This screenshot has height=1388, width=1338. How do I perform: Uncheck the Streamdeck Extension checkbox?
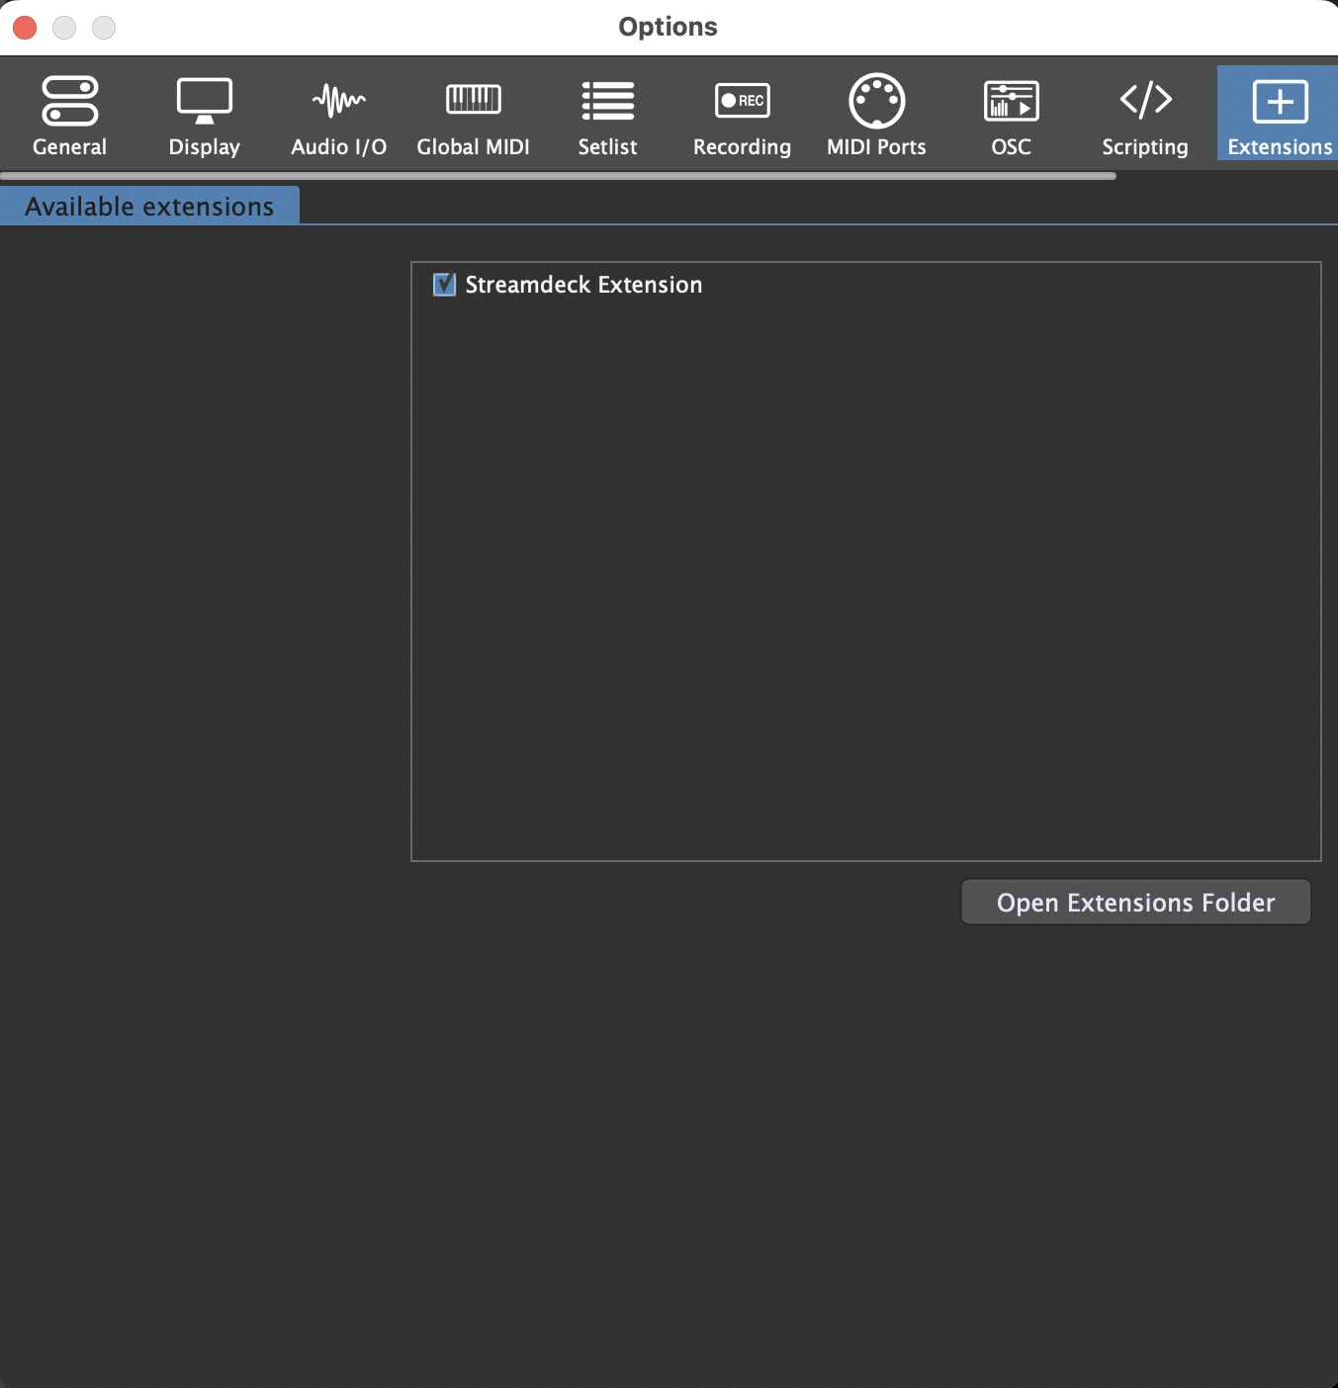click(x=444, y=285)
